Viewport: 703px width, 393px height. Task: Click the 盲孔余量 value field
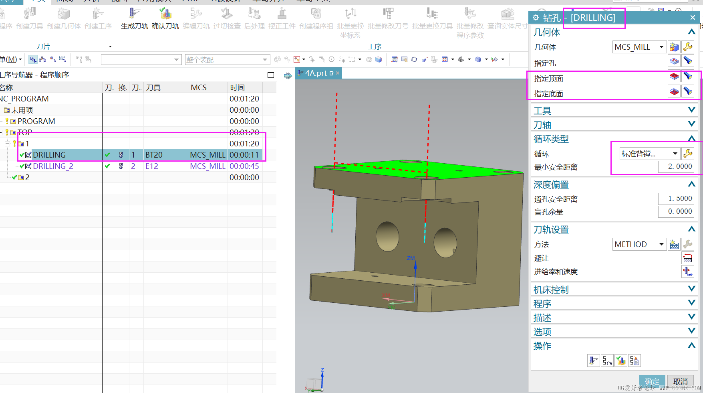tap(676, 211)
